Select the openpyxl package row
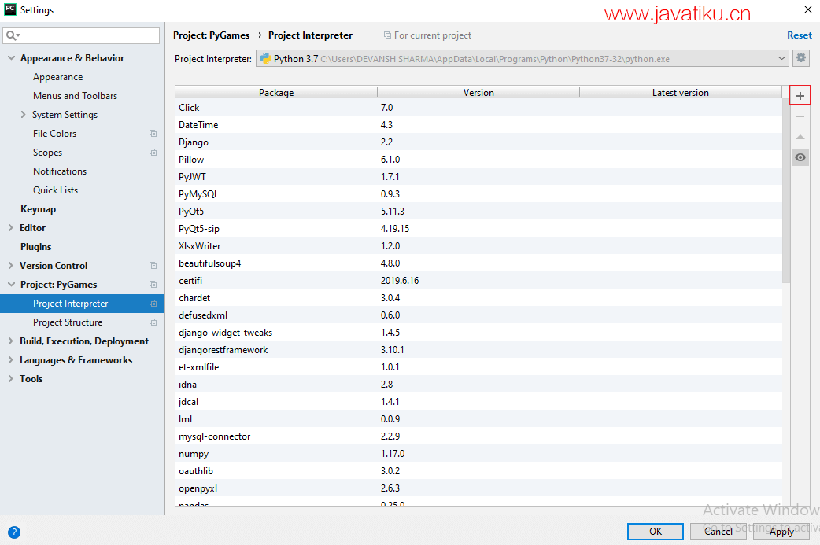Viewport: 820px width, 545px height. pyautogui.click(x=478, y=488)
